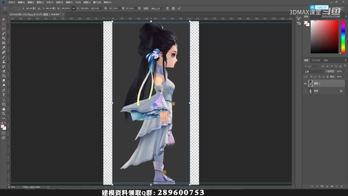Switch to the 历史记录 panel tab
Viewport: 348px width, 196px height.
tap(316, 60)
